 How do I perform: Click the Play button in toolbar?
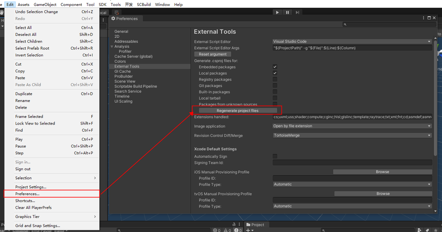277,12
